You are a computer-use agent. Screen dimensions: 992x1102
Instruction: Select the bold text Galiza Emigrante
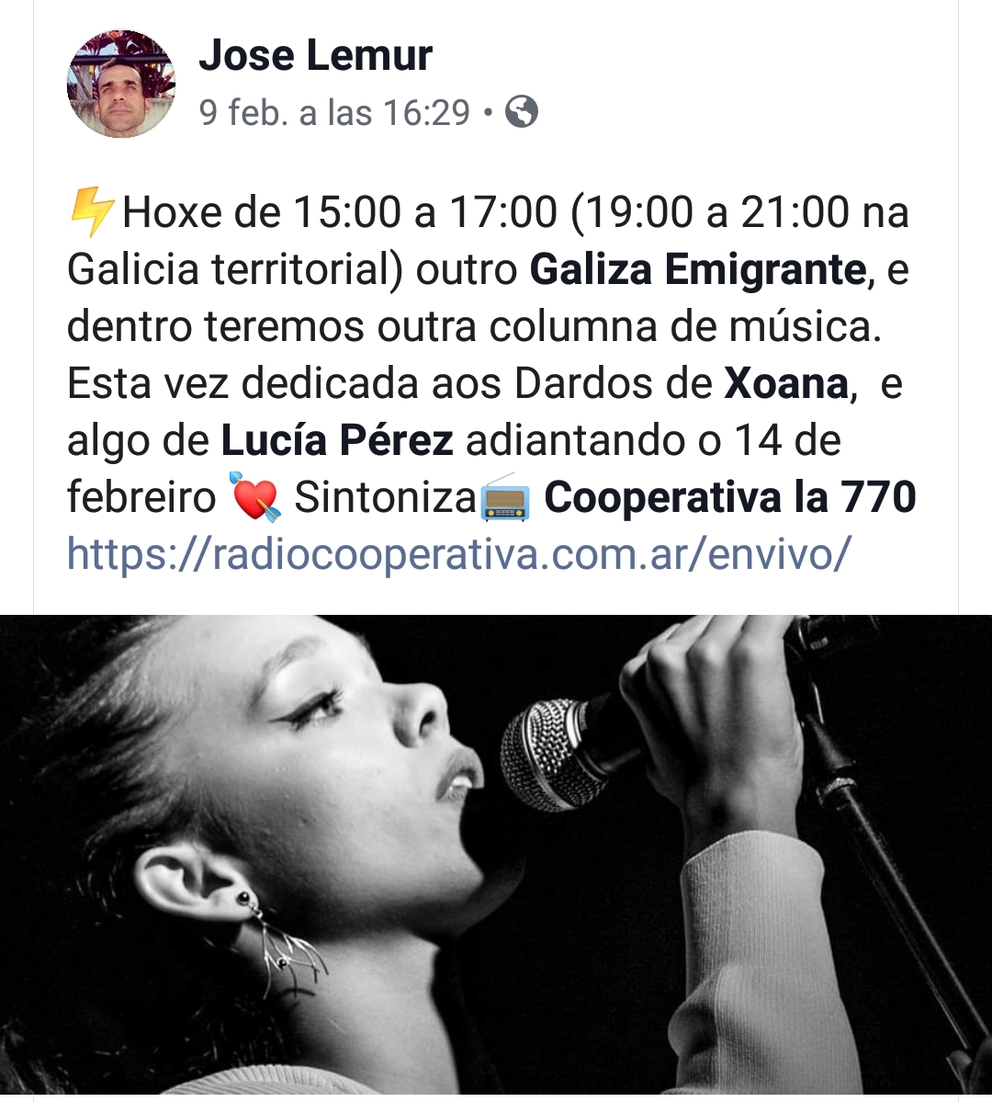tap(698, 269)
